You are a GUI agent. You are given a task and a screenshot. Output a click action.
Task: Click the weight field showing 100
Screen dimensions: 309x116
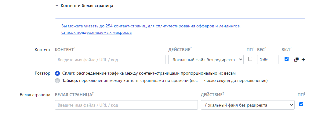[x=268, y=60]
